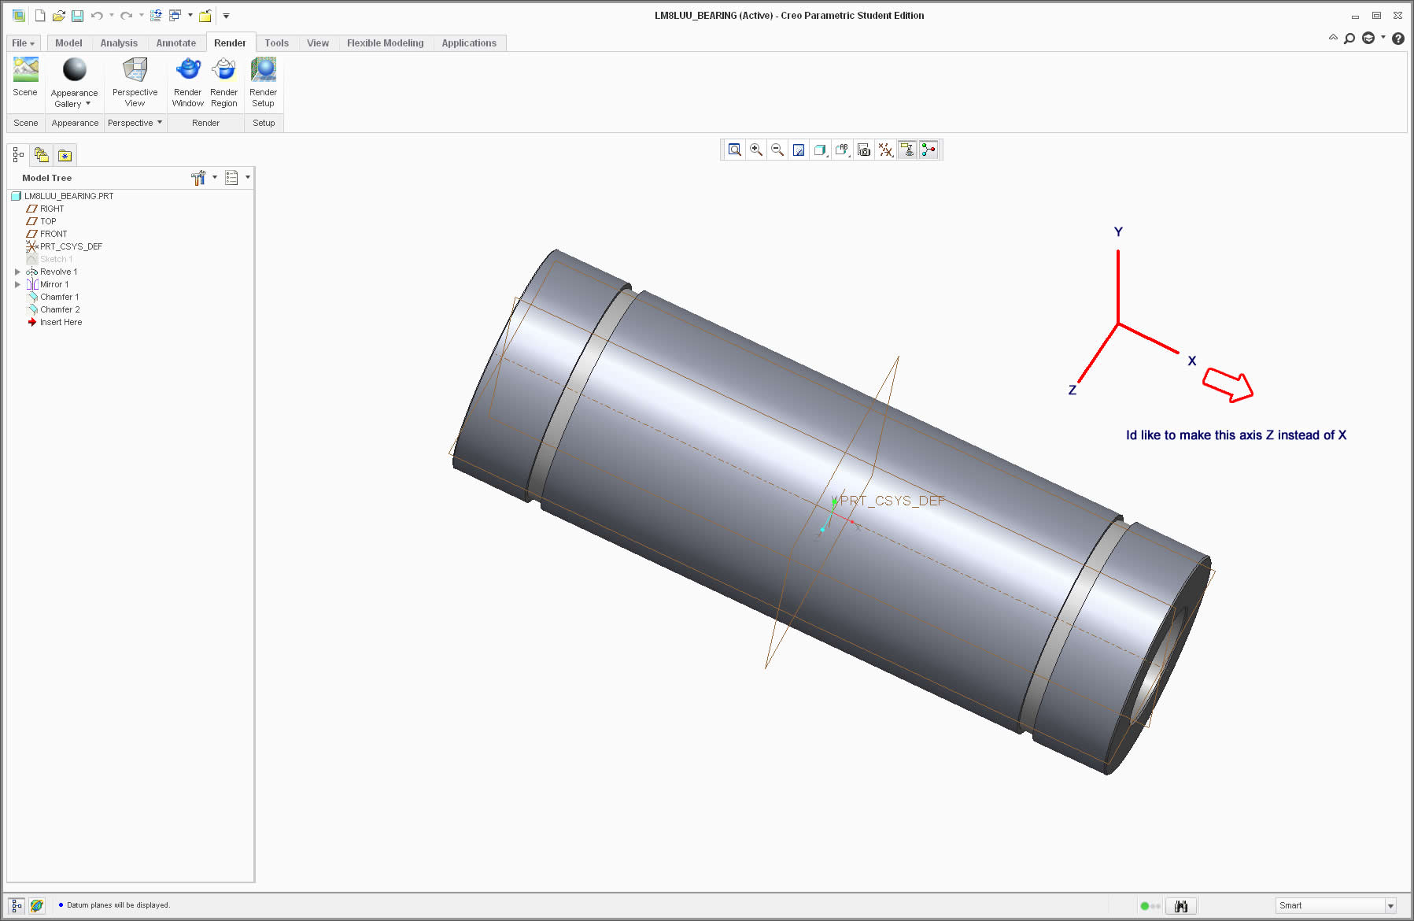Screen dimensions: 1414x921
Task: Open the Find tool binoculars icon
Action: [x=1181, y=906]
